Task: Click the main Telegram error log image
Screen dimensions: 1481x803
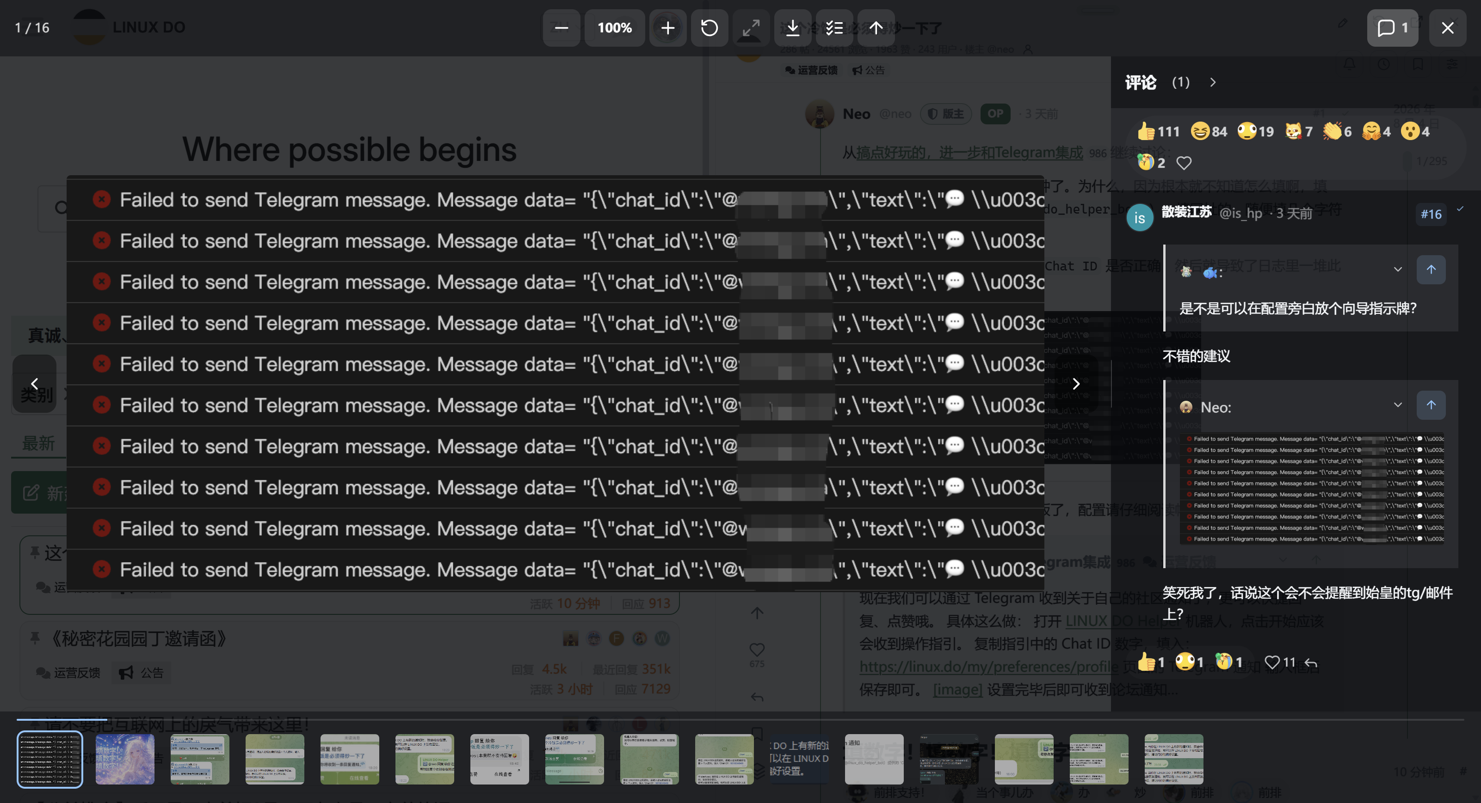Action: tap(555, 383)
